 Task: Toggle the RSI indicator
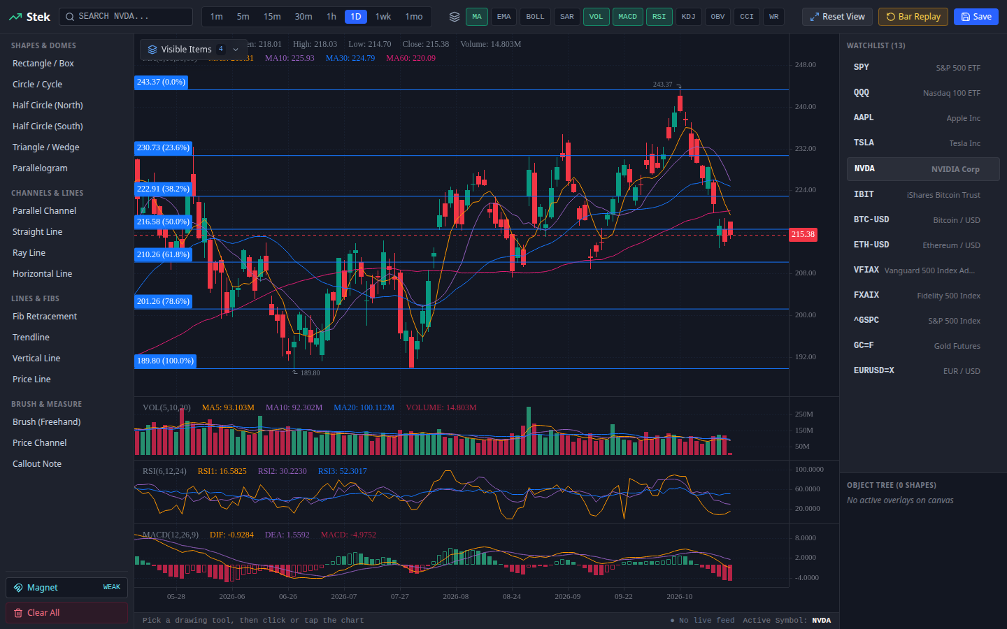[x=659, y=17]
